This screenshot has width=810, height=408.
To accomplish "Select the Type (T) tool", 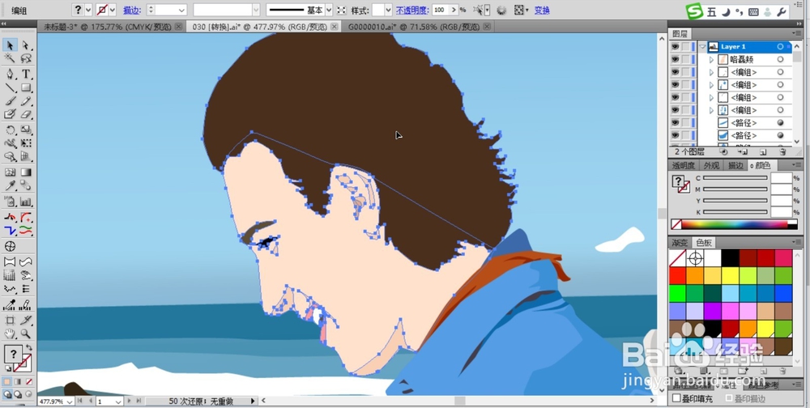I will coord(26,74).
